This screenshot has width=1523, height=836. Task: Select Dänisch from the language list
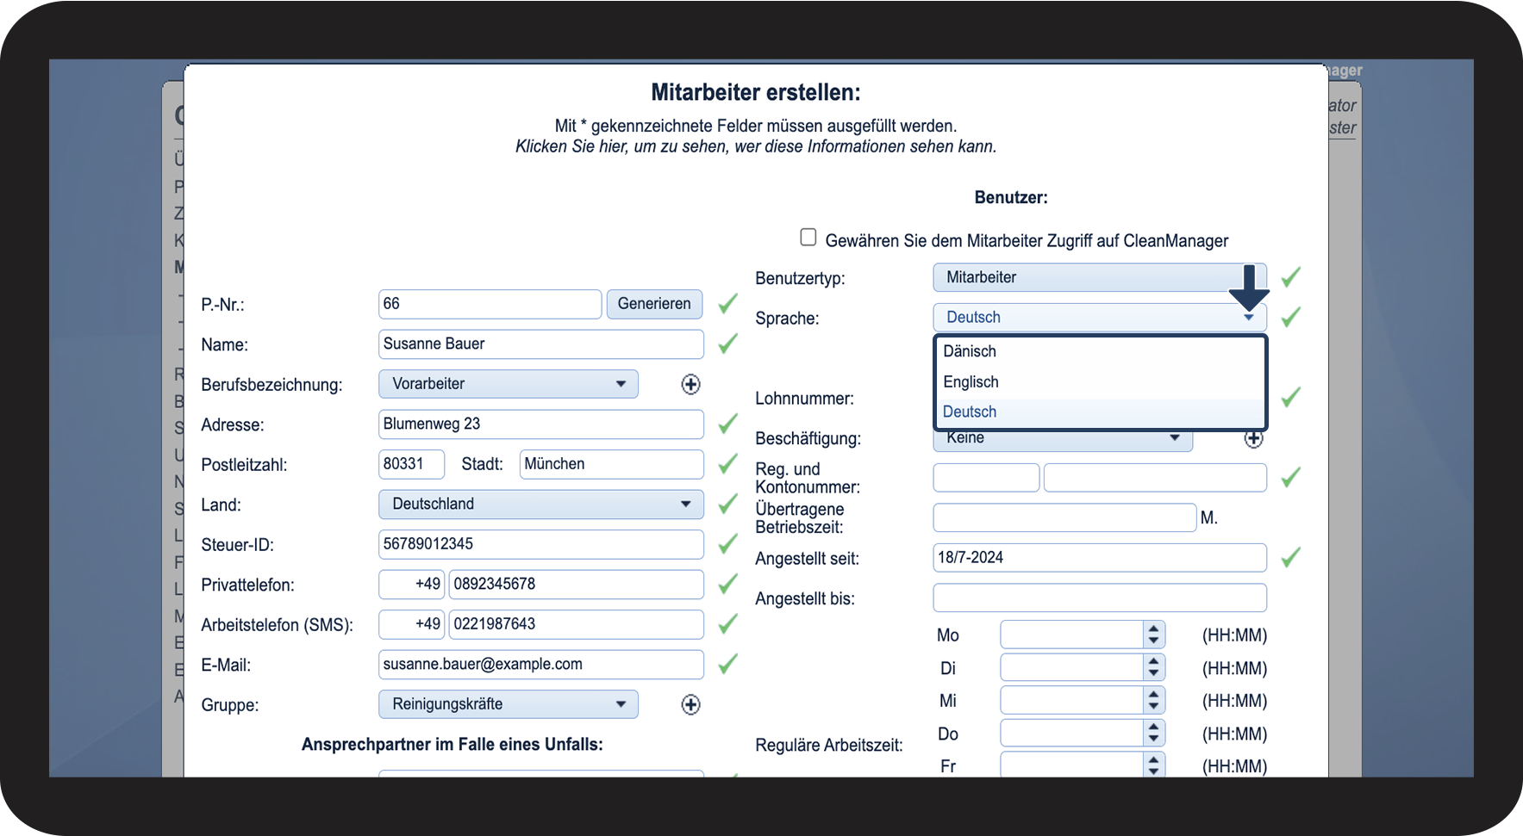(970, 351)
